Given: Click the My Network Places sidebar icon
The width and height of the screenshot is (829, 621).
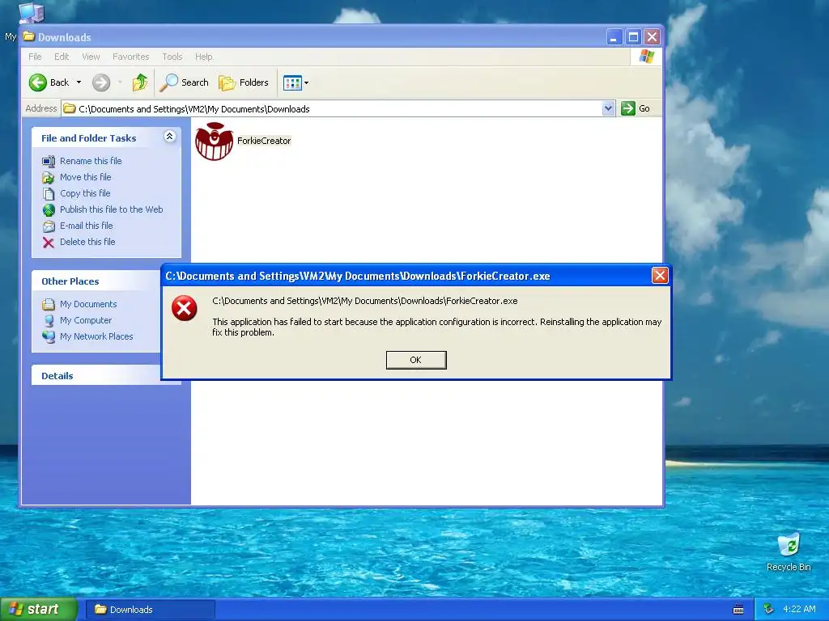Looking at the screenshot, I should (49, 337).
